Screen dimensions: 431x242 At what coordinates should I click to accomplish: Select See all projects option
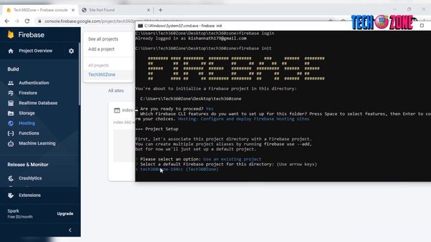pyautogui.click(x=103, y=39)
